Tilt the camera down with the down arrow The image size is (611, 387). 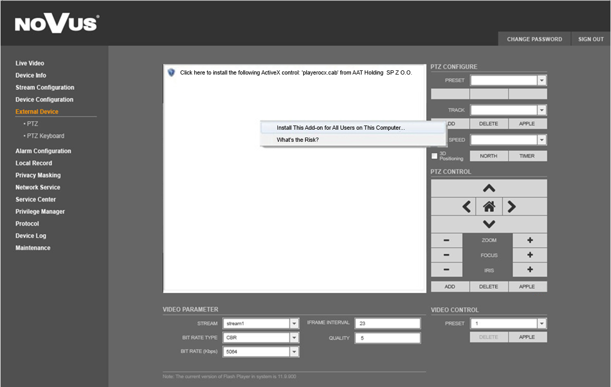(489, 224)
